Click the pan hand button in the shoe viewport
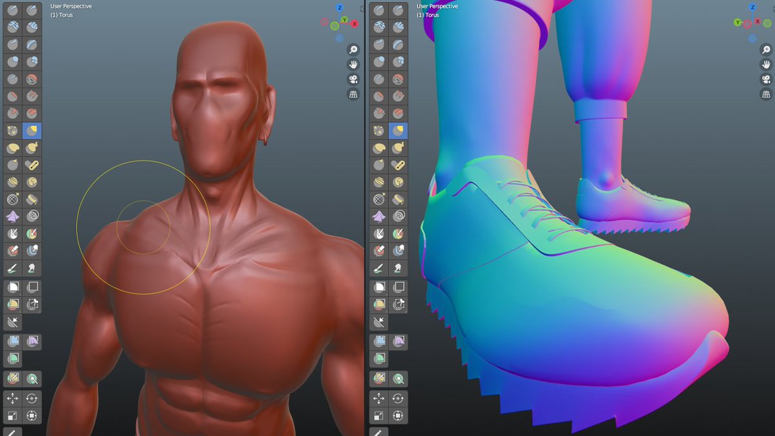 [767, 65]
